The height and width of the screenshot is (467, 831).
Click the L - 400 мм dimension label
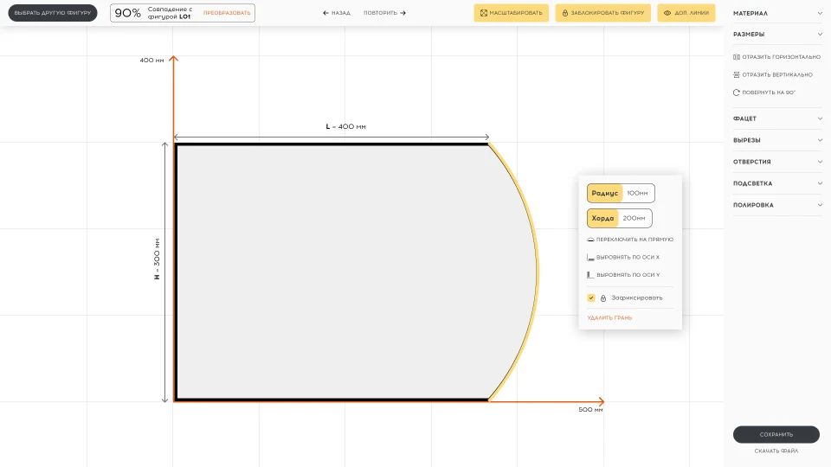pos(345,126)
